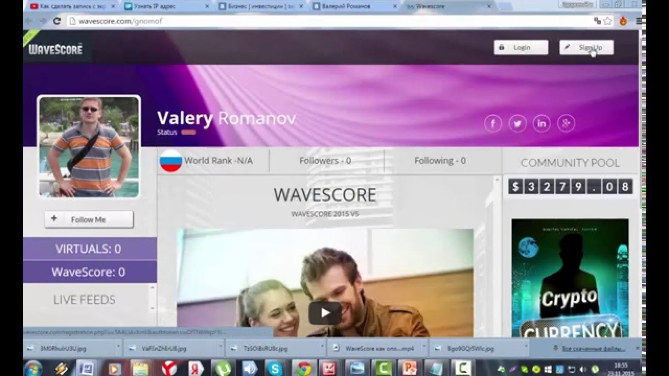Go forward using the browser forward arrow
This screenshot has height=376, width=669.
(43, 21)
